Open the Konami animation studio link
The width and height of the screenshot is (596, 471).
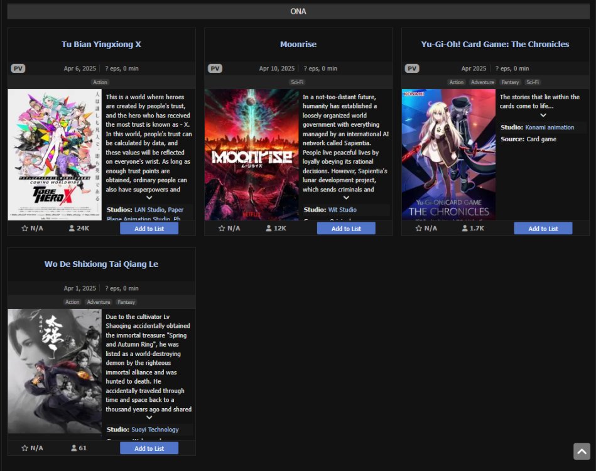[550, 127]
